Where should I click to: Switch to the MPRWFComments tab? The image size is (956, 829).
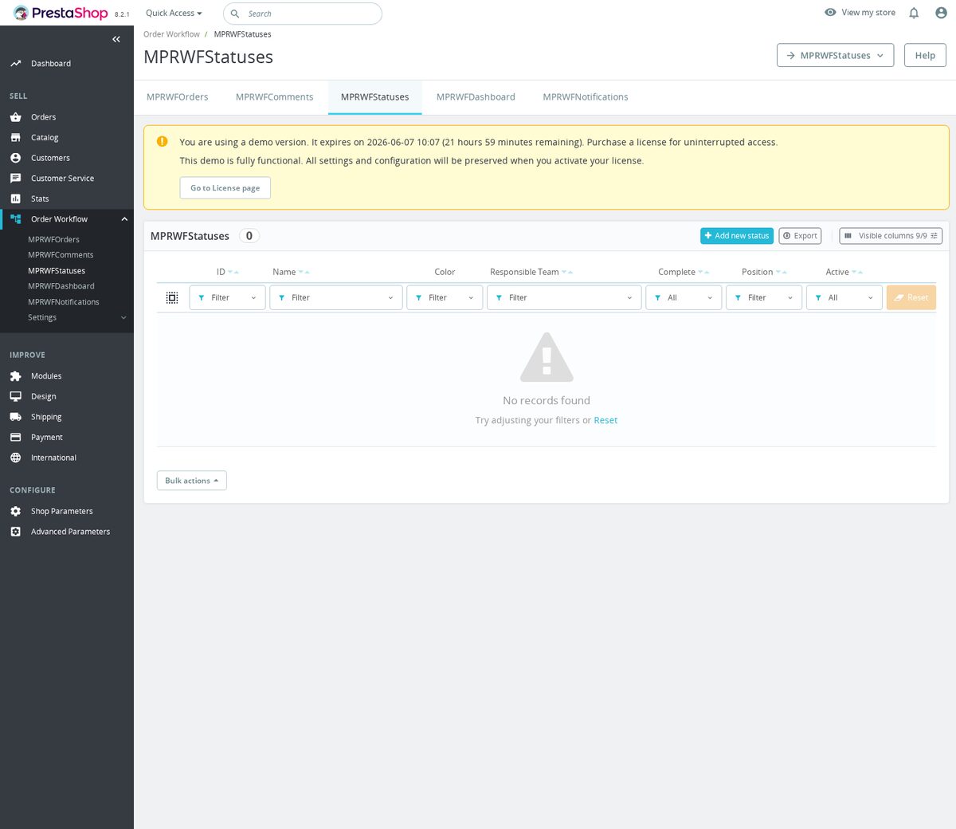coord(275,97)
